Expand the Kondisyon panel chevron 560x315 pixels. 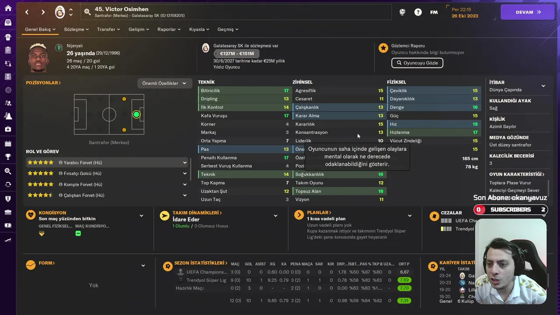tap(141, 216)
